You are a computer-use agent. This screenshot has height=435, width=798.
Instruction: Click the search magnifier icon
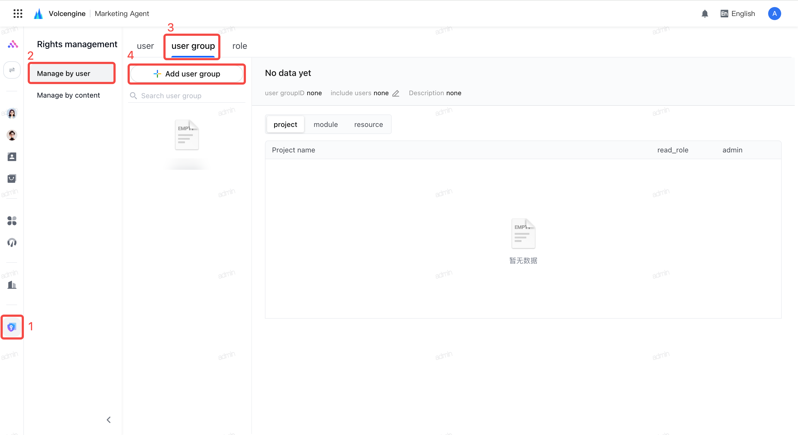(x=134, y=96)
